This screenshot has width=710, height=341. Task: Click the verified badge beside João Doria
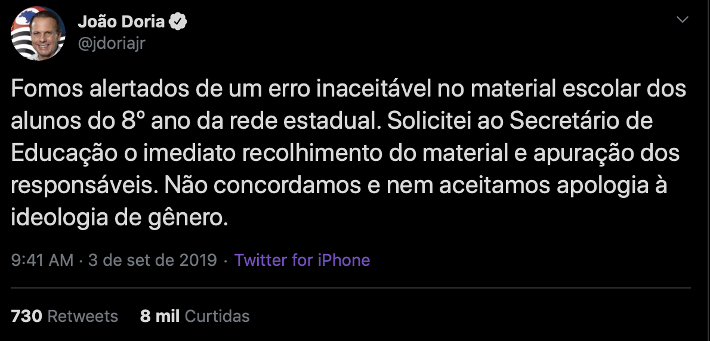(x=179, y=23)
